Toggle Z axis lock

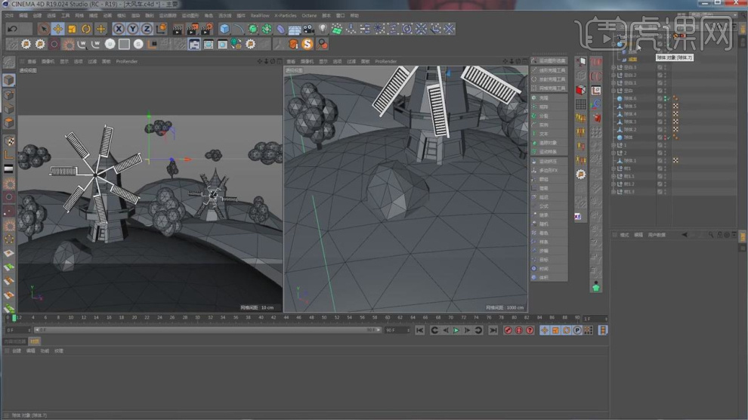click(146, 29)
